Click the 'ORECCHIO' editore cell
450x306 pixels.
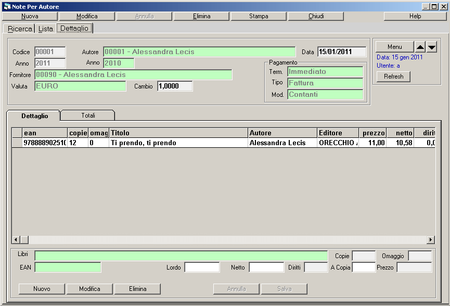(338, 143)
